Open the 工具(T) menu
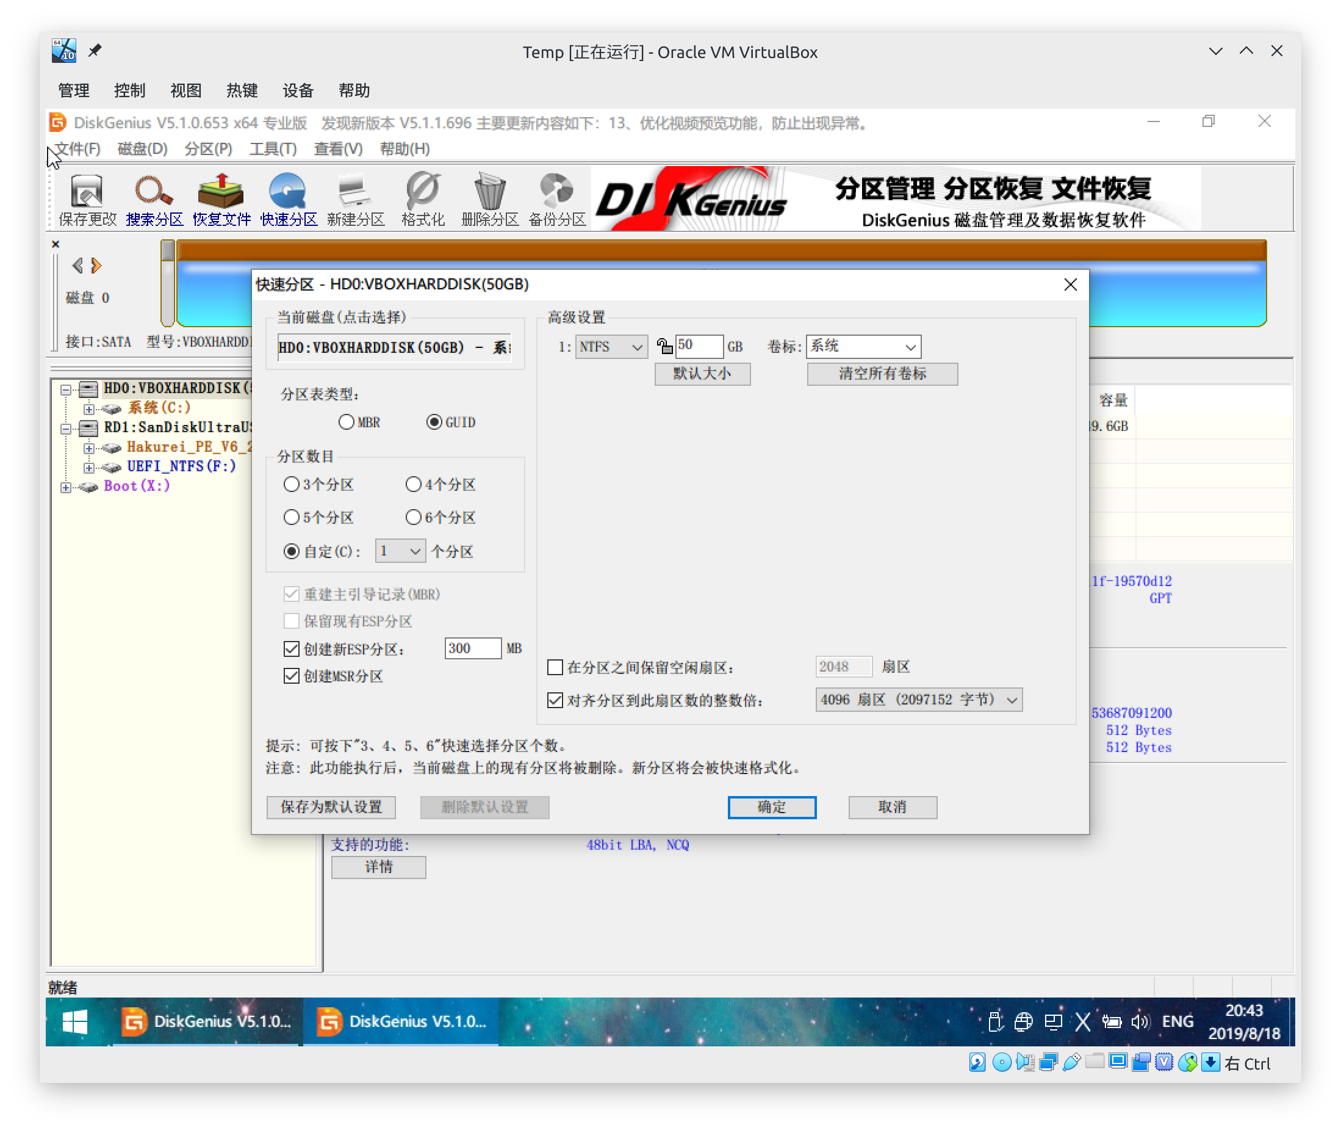This screenshot has width=1341, height=1130. 273,148
